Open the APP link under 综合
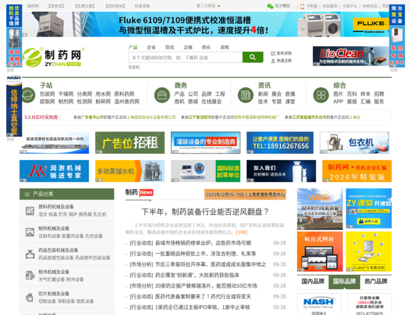The image size is (410, 315). pyautogui.click(x=338, y=101)
